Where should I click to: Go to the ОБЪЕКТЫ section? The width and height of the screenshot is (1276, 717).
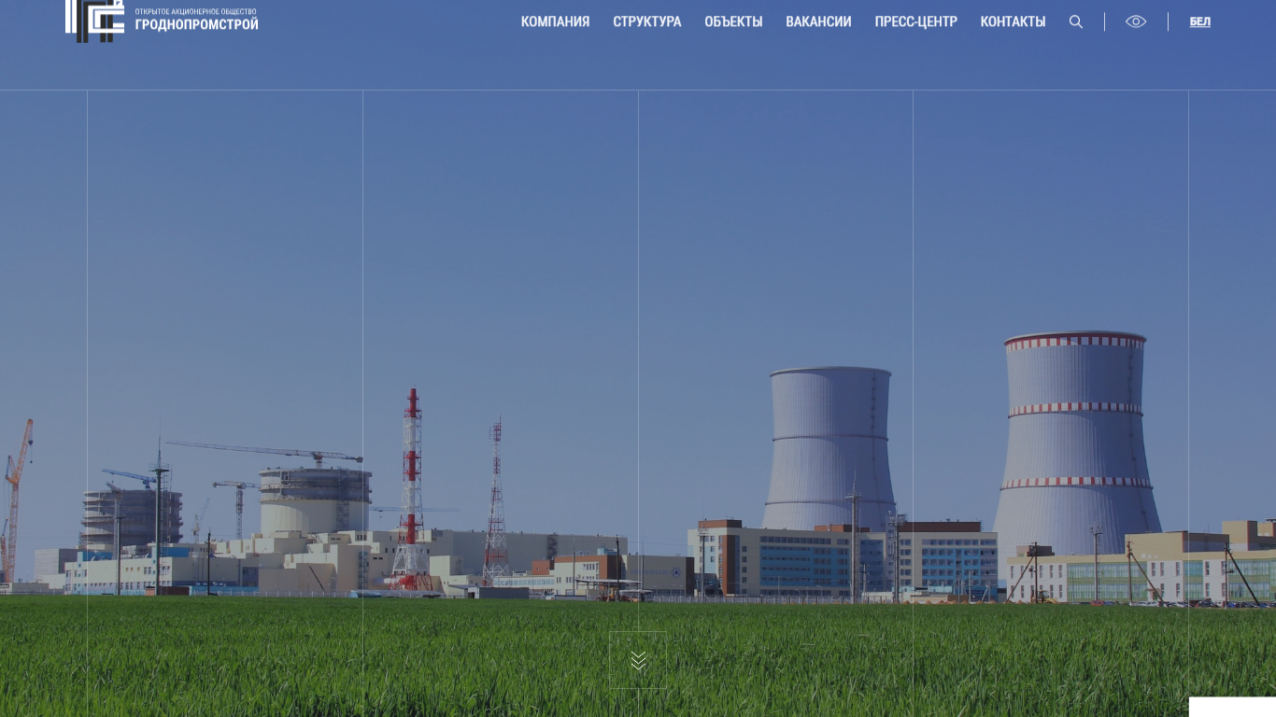733,21
